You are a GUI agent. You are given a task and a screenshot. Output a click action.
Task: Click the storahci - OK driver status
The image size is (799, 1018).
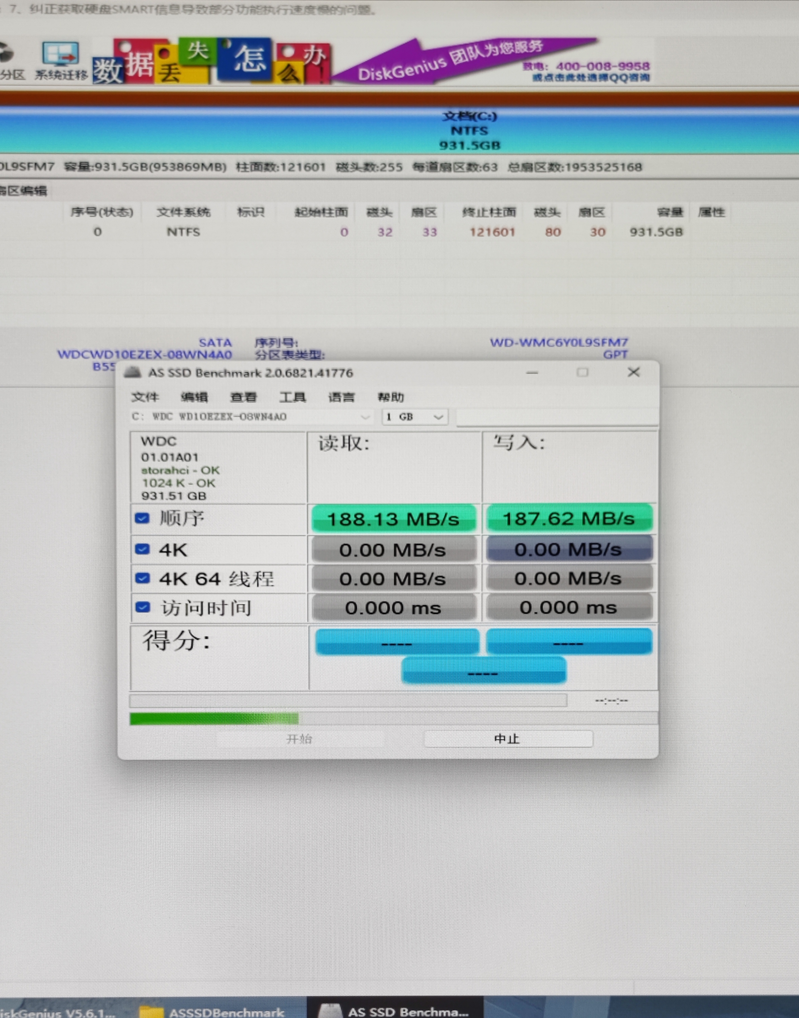pyautogui.click(x=180, y=470)
